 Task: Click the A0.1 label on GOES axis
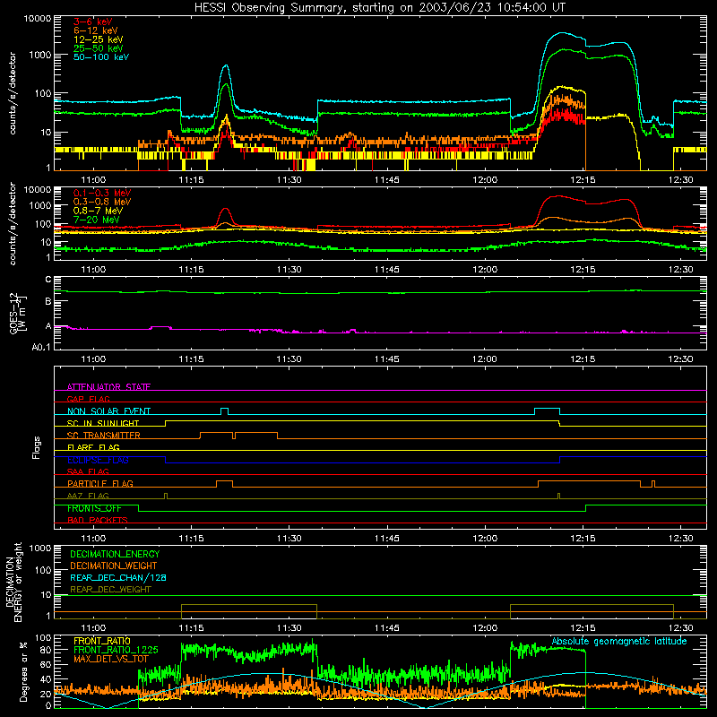click(x=41, y=347)
